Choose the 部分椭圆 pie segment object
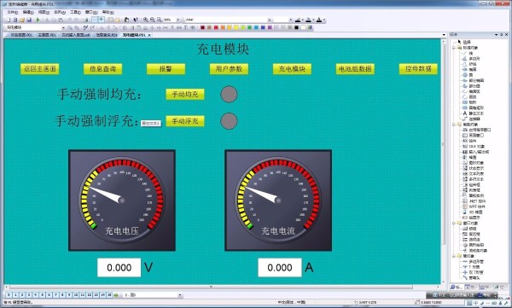The image size is (512, 308). 473,80
